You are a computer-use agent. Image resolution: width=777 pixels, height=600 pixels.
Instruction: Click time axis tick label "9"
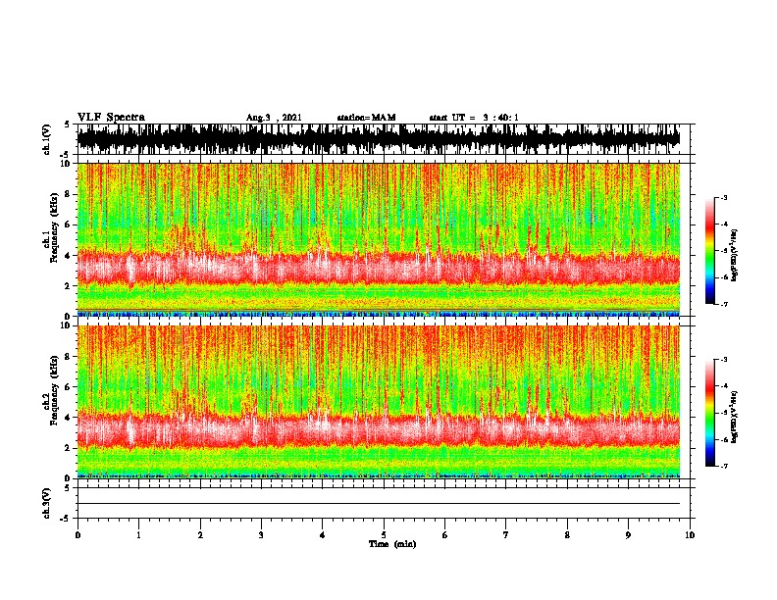[x=628, y=535]
